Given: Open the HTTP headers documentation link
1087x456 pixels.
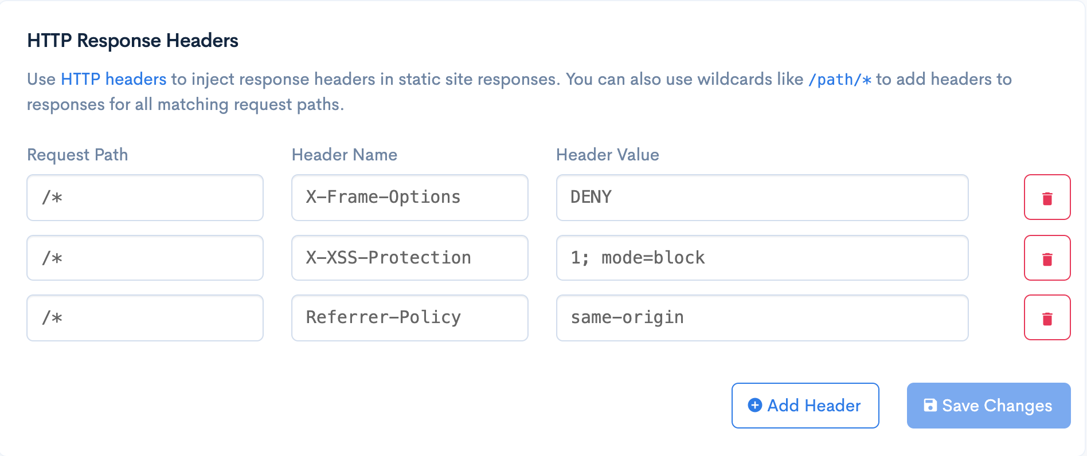Looking at the screenshot, I should [x=113, y=79].
